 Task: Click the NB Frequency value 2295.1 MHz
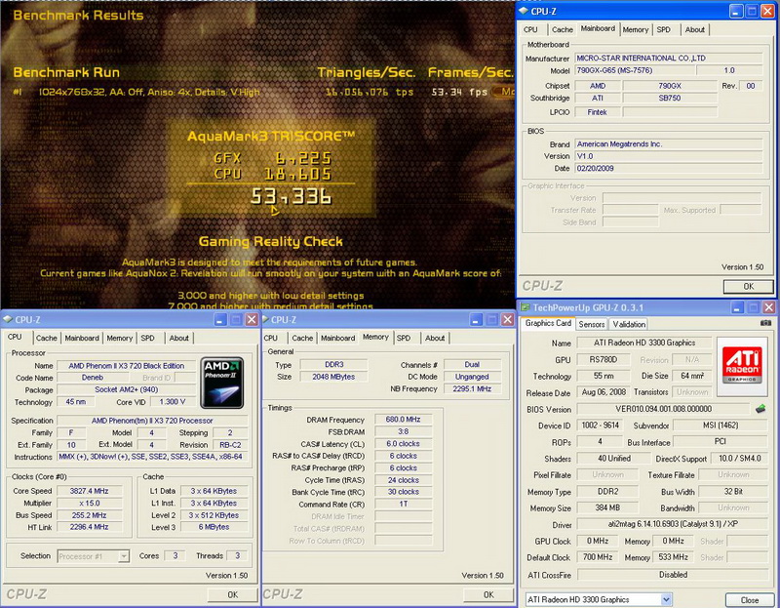point(472,388)
